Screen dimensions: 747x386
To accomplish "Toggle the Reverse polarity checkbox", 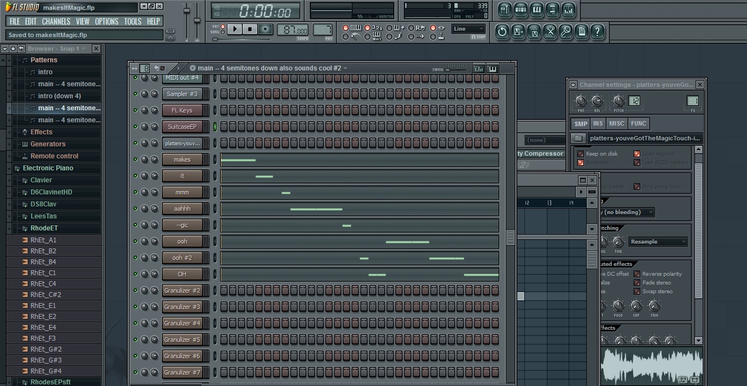I will pyautogui.click(x=637, y=274).
